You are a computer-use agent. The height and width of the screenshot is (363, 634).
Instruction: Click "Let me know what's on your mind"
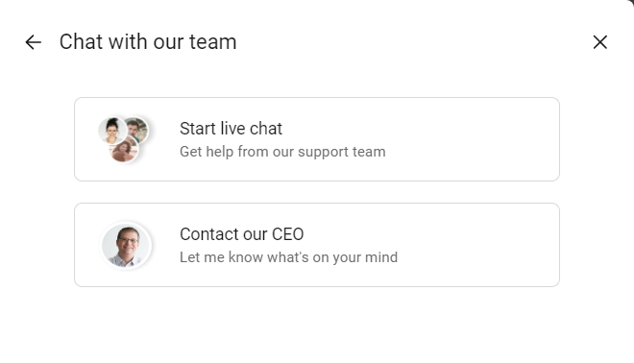pyautogui.click(x=289, y=257)
